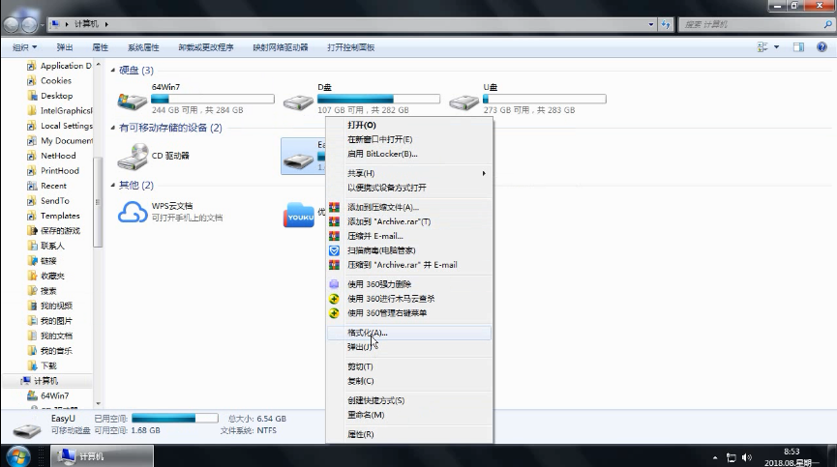Click the 360 icon beside 使用 360管理右键菜单
This screenshot has height=467, width=837.
(334, 313)
